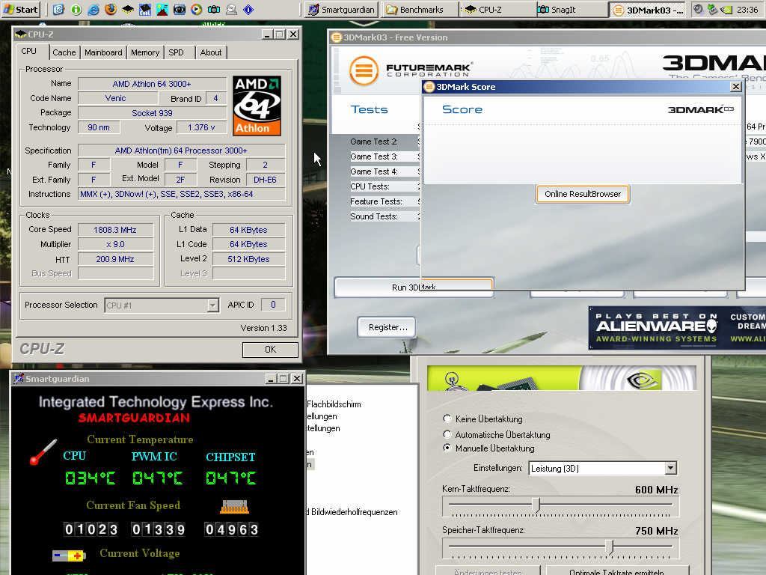Launch Firefox from the quick launch bar
The height and width of the screenshot is (575, 766).
[x=111, y=9]
